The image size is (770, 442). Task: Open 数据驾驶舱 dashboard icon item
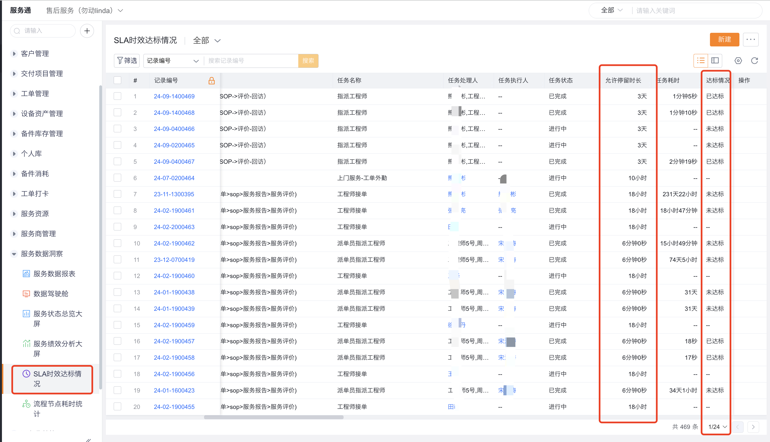pos(26,294)
